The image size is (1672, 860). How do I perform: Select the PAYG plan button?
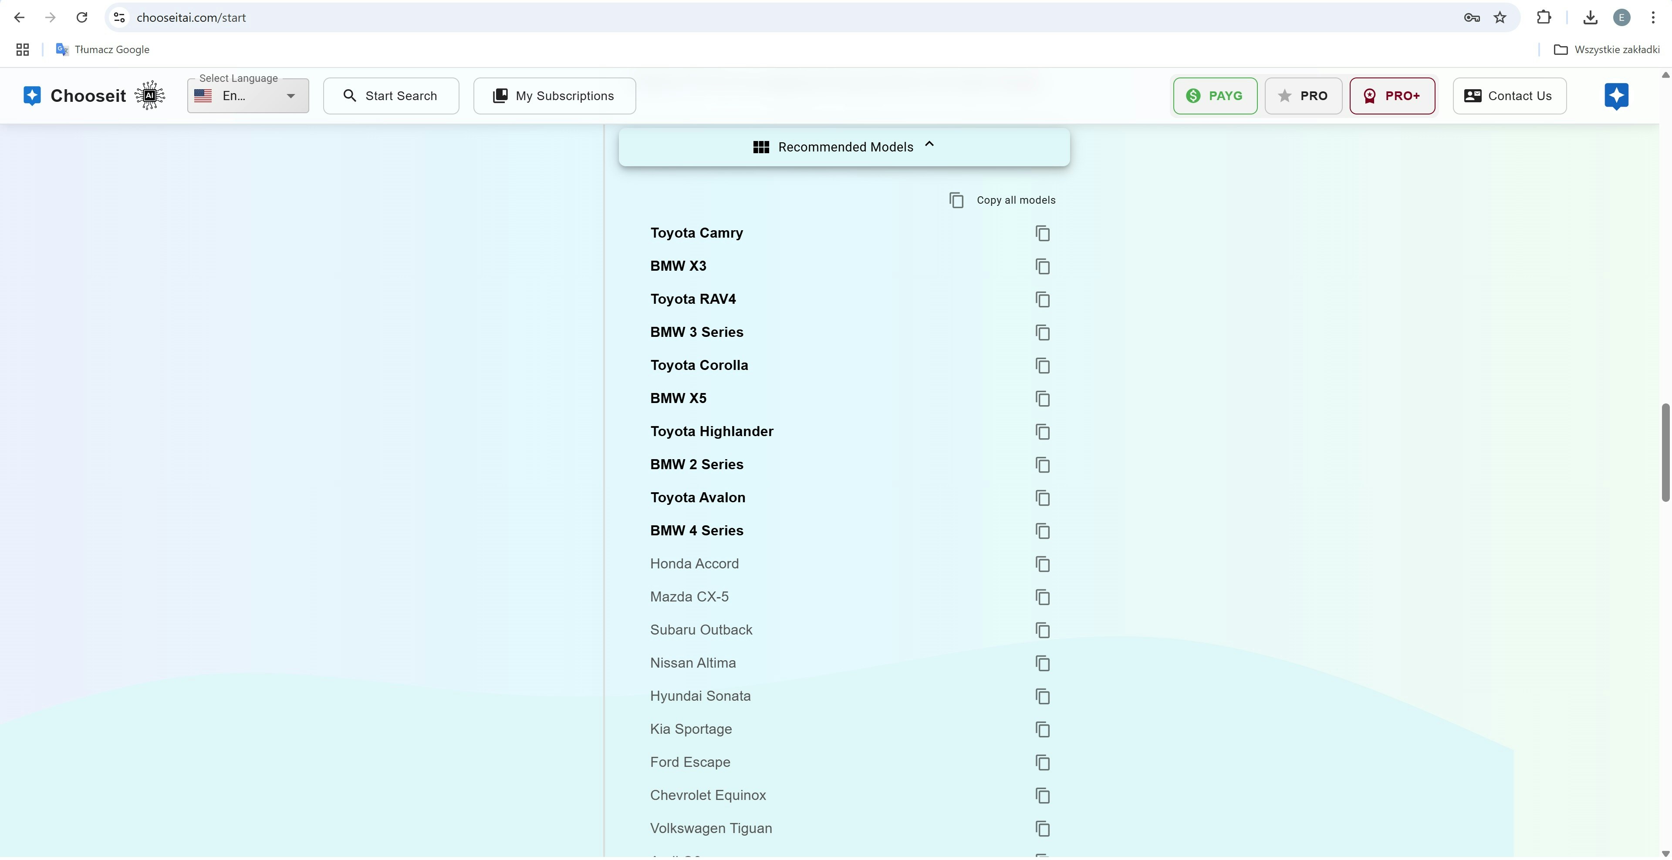(x=1214, y=96)
